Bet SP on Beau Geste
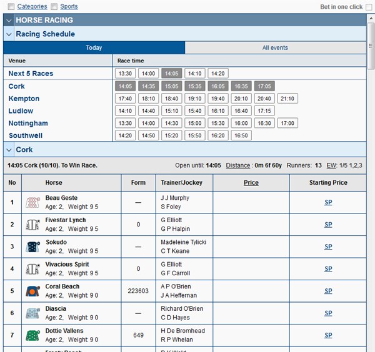The image size is (375, 352). click(x=328, y=202)
